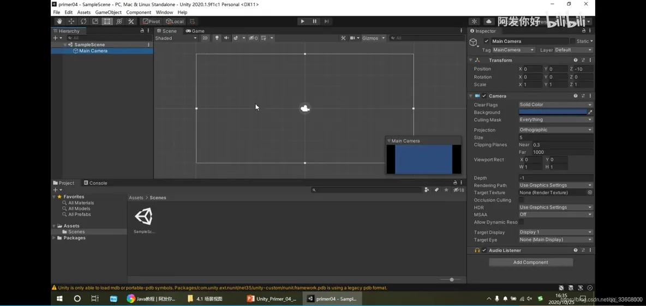Open Unity cloud services
Image resolution: width=646 pixels, height=306 pixels.
[x=489, y=21]
